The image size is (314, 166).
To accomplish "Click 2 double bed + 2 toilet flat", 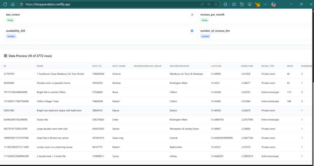I will pyautogui.click(x=51, y=156).
